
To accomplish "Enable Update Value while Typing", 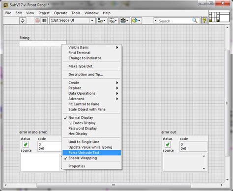I will tap(92, 147).
